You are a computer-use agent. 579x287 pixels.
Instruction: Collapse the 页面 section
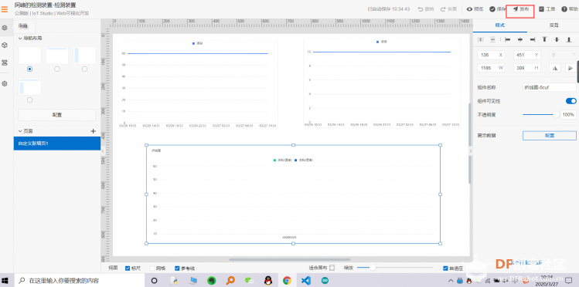[x=20, y=131]
